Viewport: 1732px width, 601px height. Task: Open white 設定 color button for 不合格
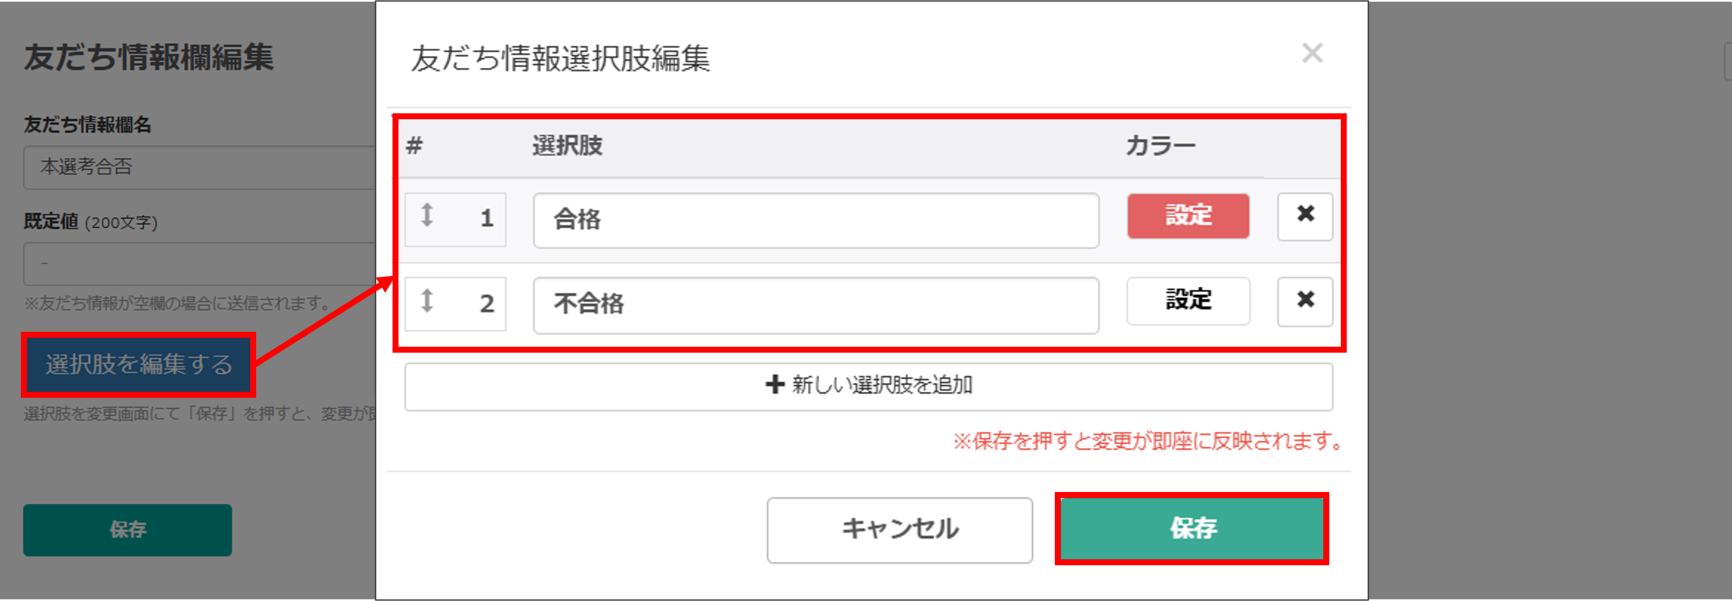tap(1188, 301)
